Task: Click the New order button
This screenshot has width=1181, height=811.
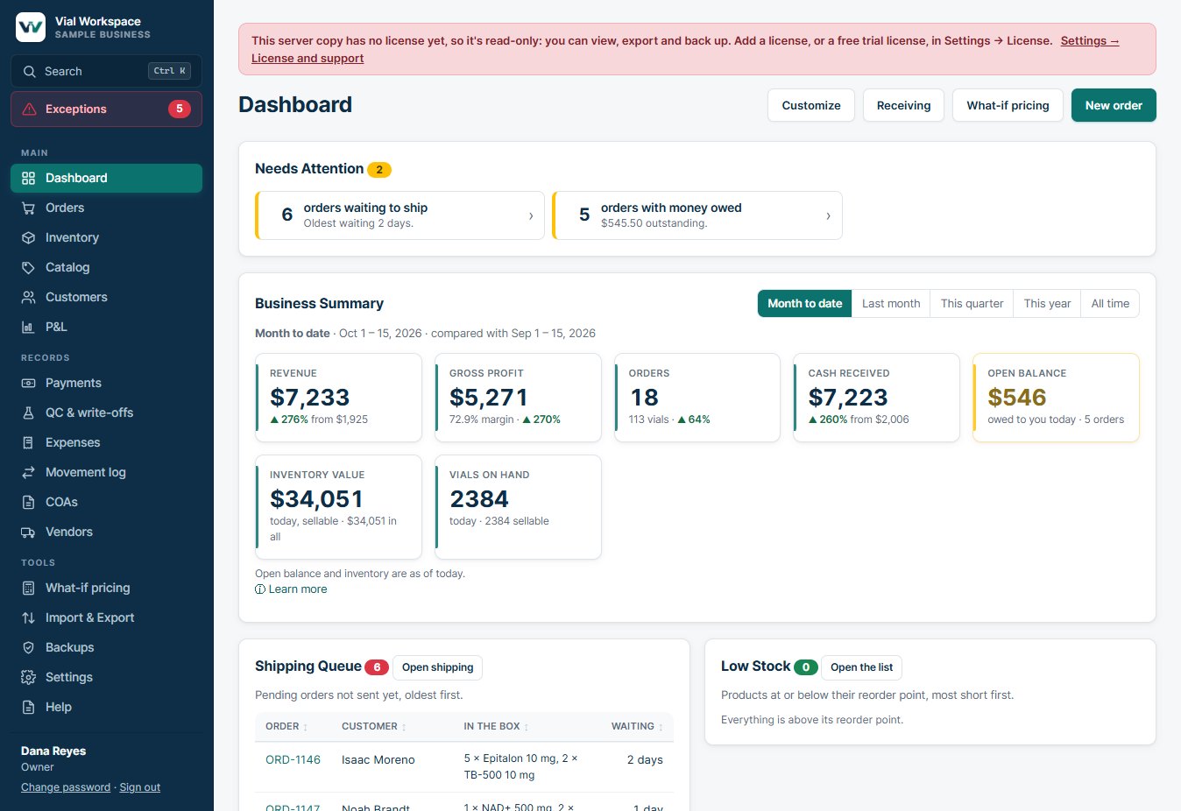Action: point(1114,105)
